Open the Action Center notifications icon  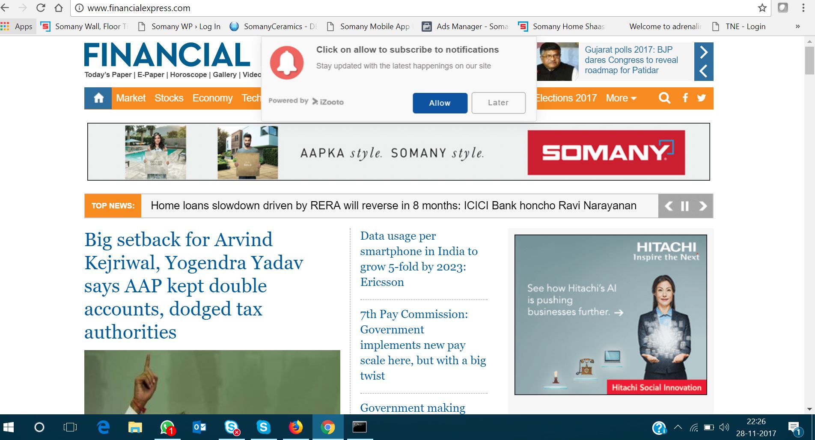794,428
